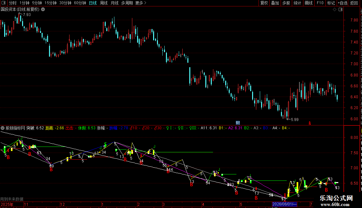362x208 pixels.
Task: Click the 突破: 6.52 indicator value
Action: click(x=35, y=128)
